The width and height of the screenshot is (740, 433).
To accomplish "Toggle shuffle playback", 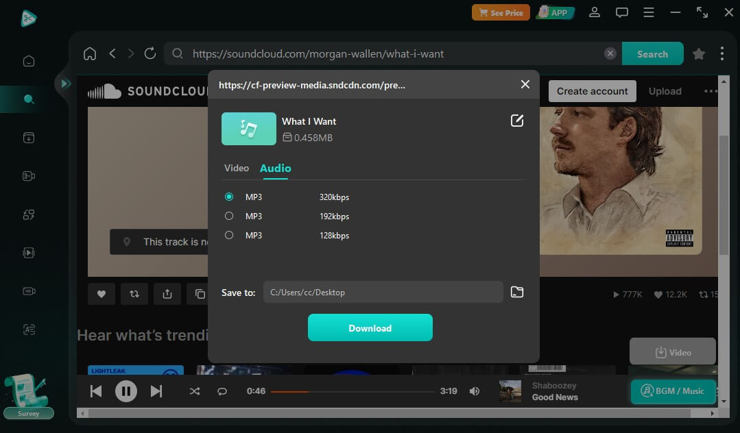I will [195, 391].
